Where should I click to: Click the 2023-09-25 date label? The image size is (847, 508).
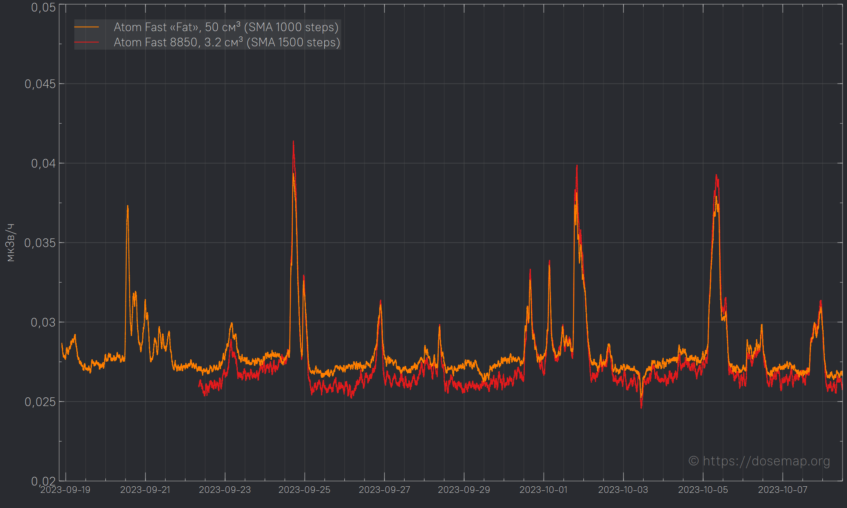point(305,490)
